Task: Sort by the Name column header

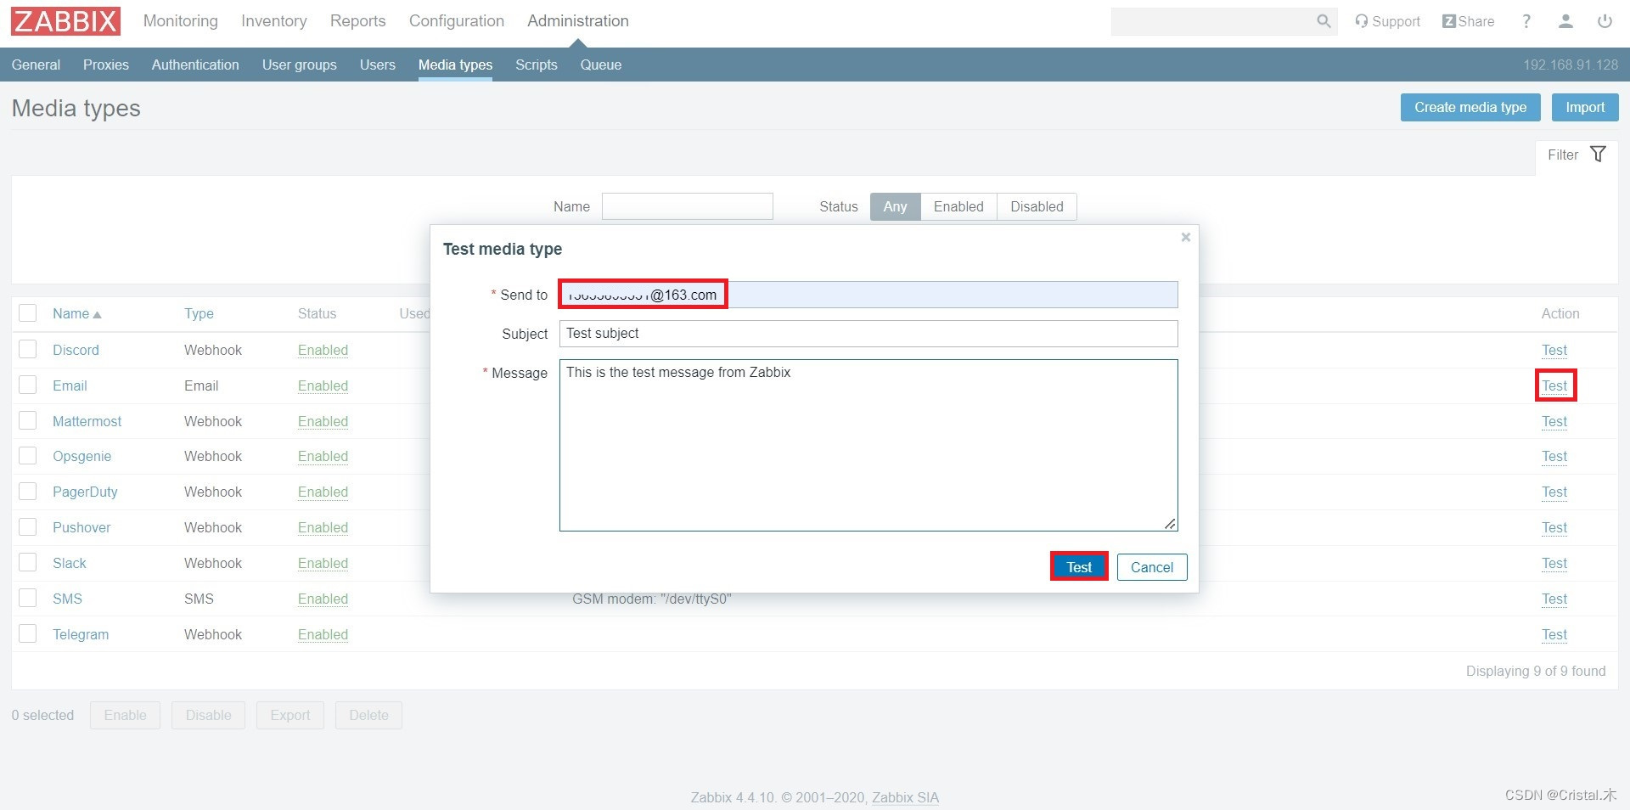Action: [76, 313]
